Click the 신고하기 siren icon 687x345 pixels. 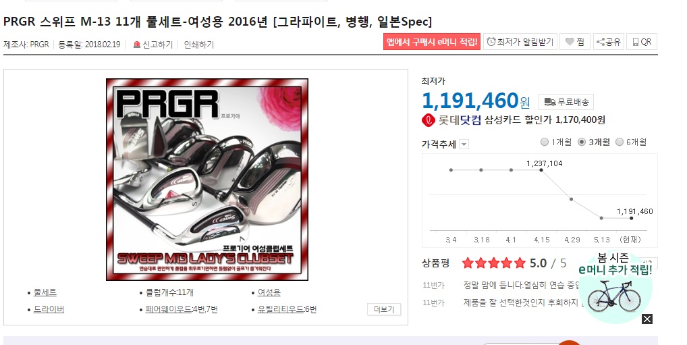pyautogui.click(x=137, y=45)
